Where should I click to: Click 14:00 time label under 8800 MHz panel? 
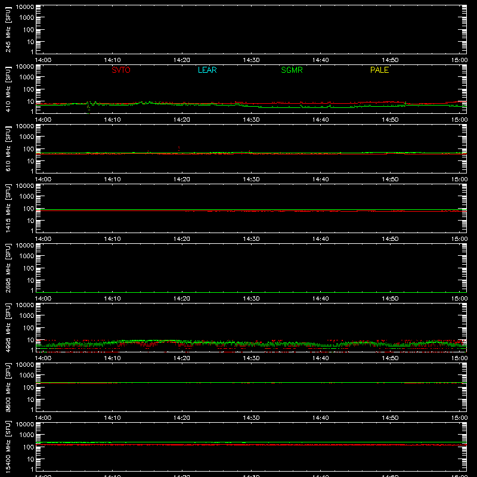[x=43, y=418]
